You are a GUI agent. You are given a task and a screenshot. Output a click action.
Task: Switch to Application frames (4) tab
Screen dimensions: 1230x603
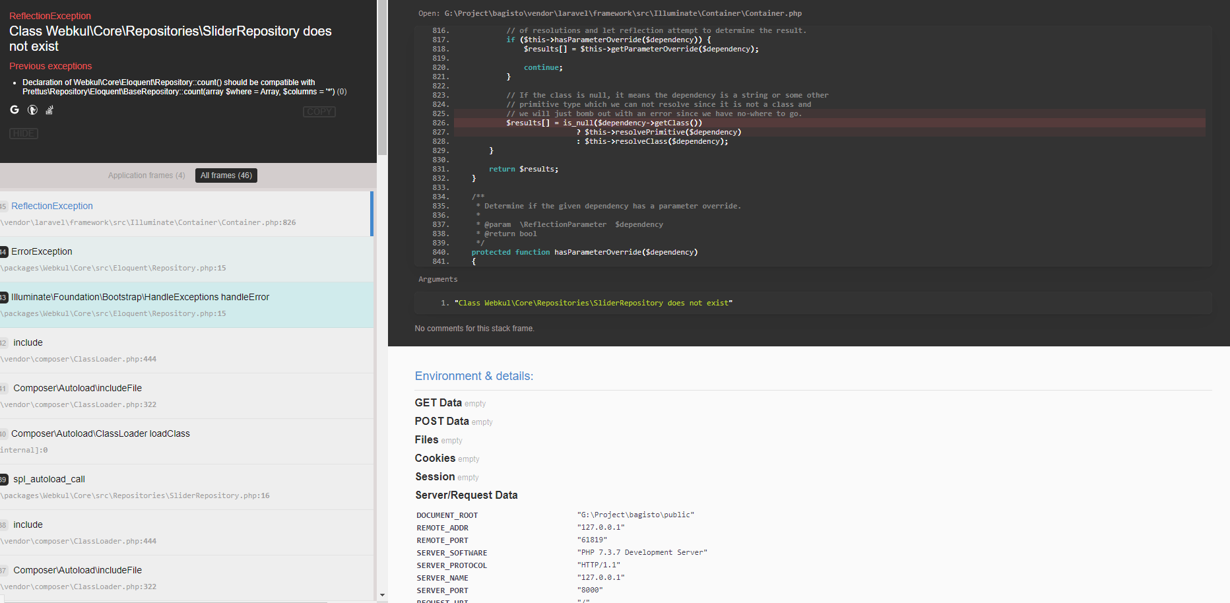pyautogui.click(x=146, y=175)
